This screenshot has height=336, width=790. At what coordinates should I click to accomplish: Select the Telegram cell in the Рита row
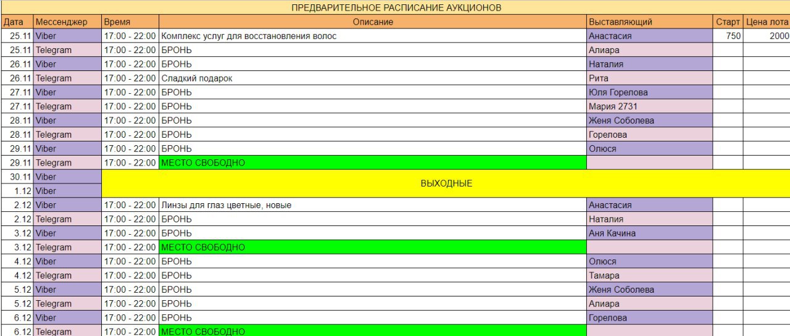pos(68,78)
